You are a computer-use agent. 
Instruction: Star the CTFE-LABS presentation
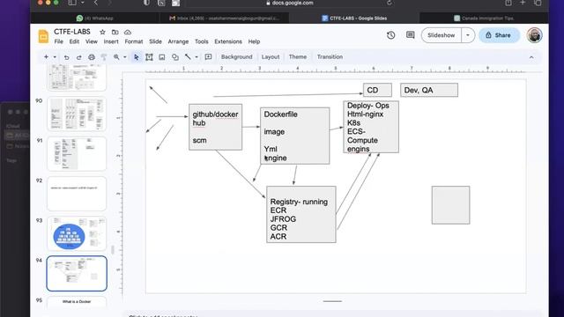102,32
